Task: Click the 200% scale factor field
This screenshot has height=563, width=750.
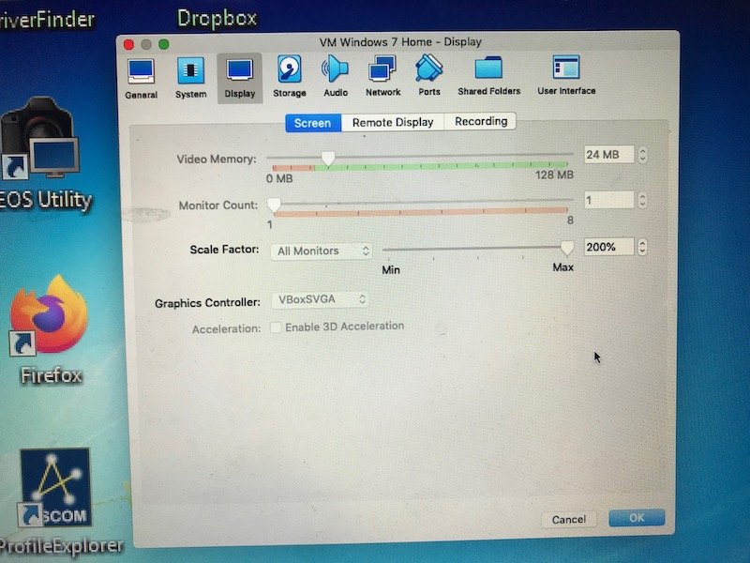Action: 608,247
